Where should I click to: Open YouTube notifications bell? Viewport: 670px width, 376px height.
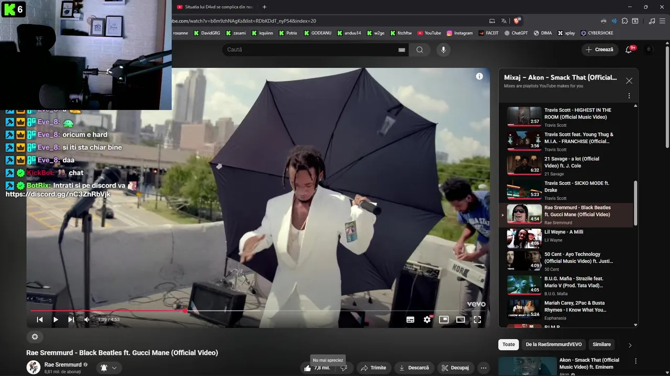629,50
